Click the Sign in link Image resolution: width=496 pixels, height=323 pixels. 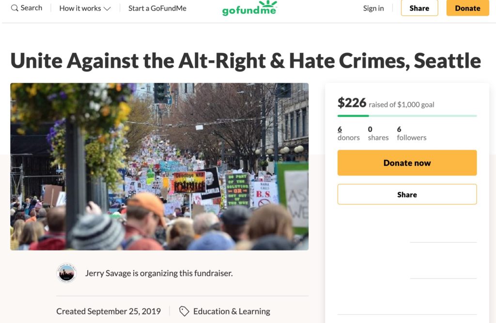pyautogui.click(x=373, y=8)
